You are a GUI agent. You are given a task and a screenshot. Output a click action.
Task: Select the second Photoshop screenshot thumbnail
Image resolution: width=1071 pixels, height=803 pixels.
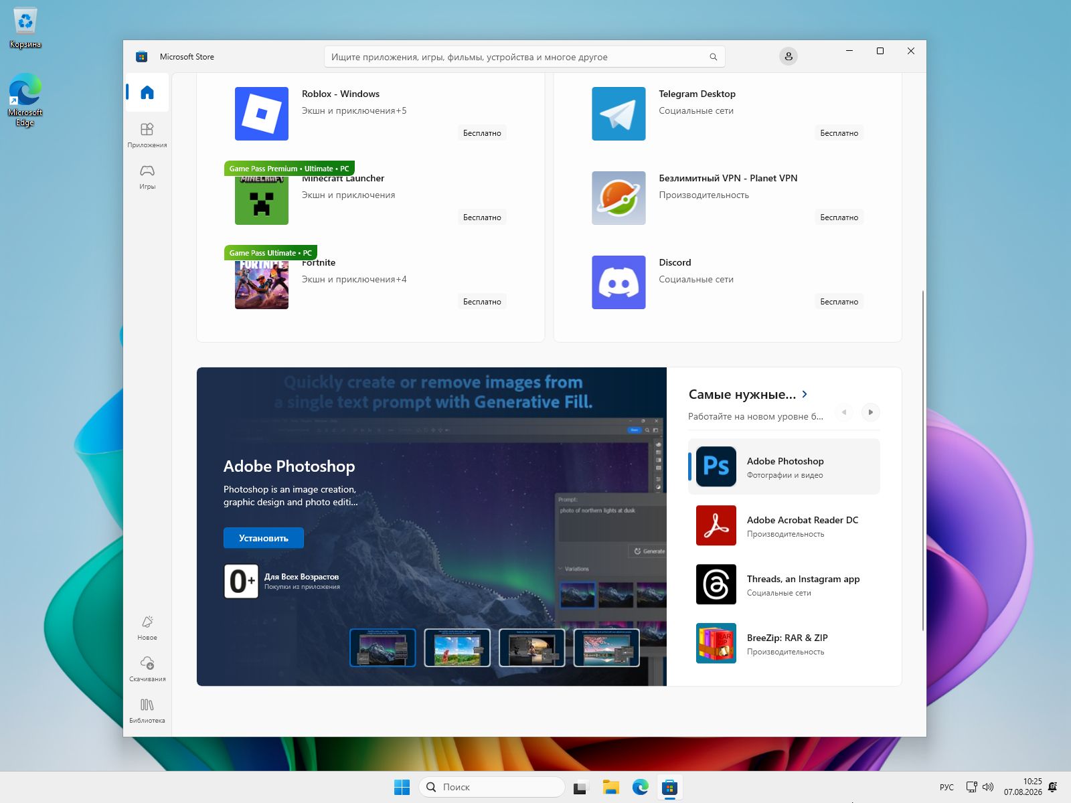click(x=457, y=648)
